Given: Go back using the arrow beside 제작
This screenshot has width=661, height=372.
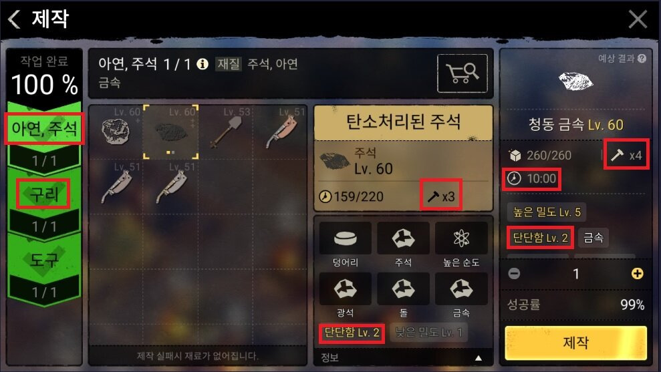Looking at the screenshot, I should pos(14,19).
